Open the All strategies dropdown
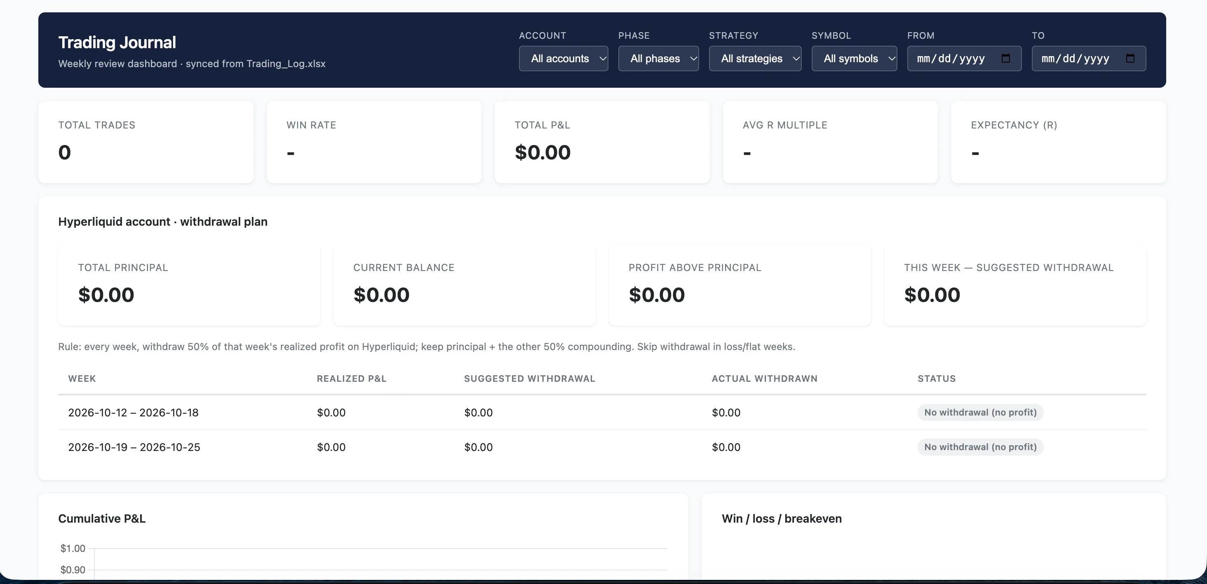The height and width of the screenshot is (584, 1207). (x=755, y=58)
